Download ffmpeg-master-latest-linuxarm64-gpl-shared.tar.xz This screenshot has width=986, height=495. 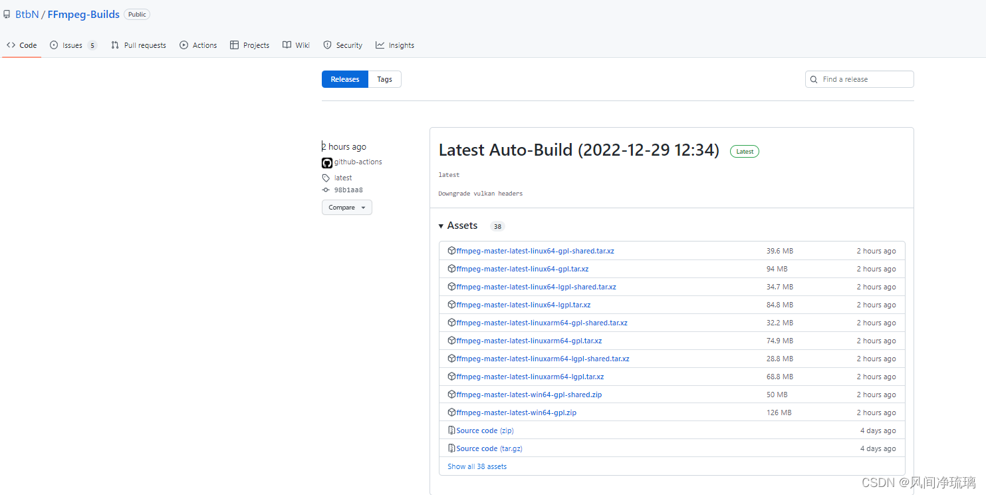coord(542,323)
